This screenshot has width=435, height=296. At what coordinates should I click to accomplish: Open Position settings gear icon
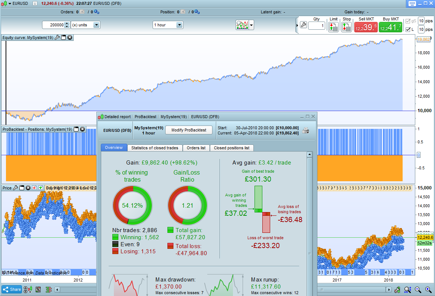tap(197, 12)
